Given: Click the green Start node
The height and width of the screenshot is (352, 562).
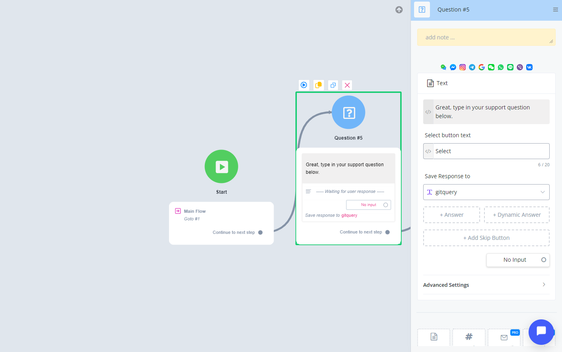Looking at the screenshot, I should click(x=222, y=167).
